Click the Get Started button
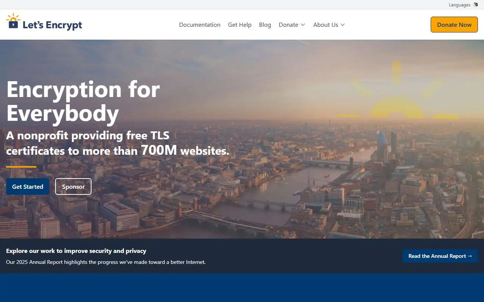Image resolution: width=484 pixels, height=302 pixels. tap(28, 186)
